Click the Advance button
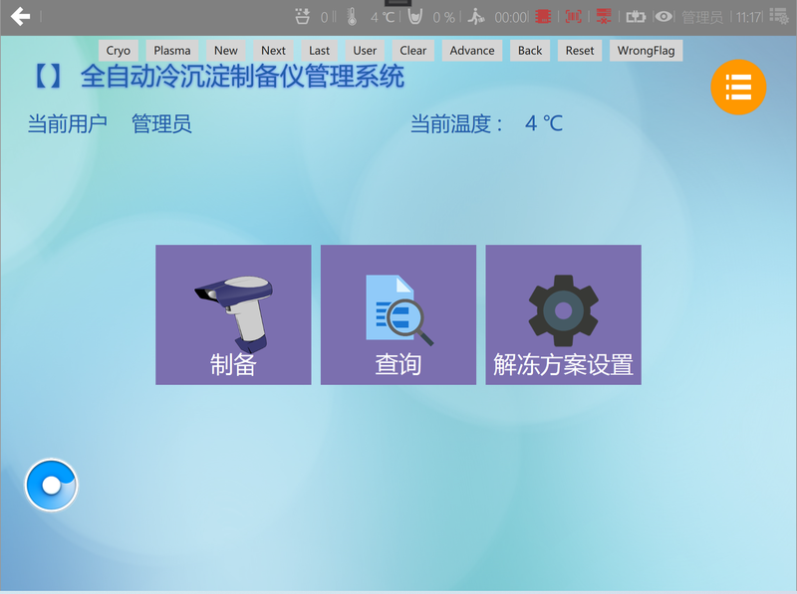The height and width of the screenshot is (594, 797). [x=472, y=51]
